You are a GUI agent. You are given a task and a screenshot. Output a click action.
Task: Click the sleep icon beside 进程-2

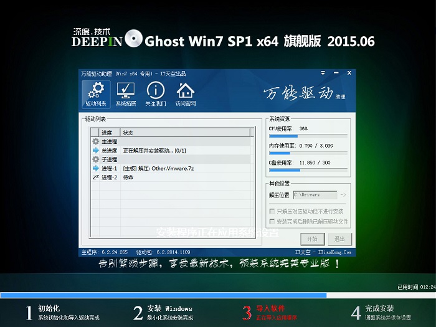coord(96,177)
